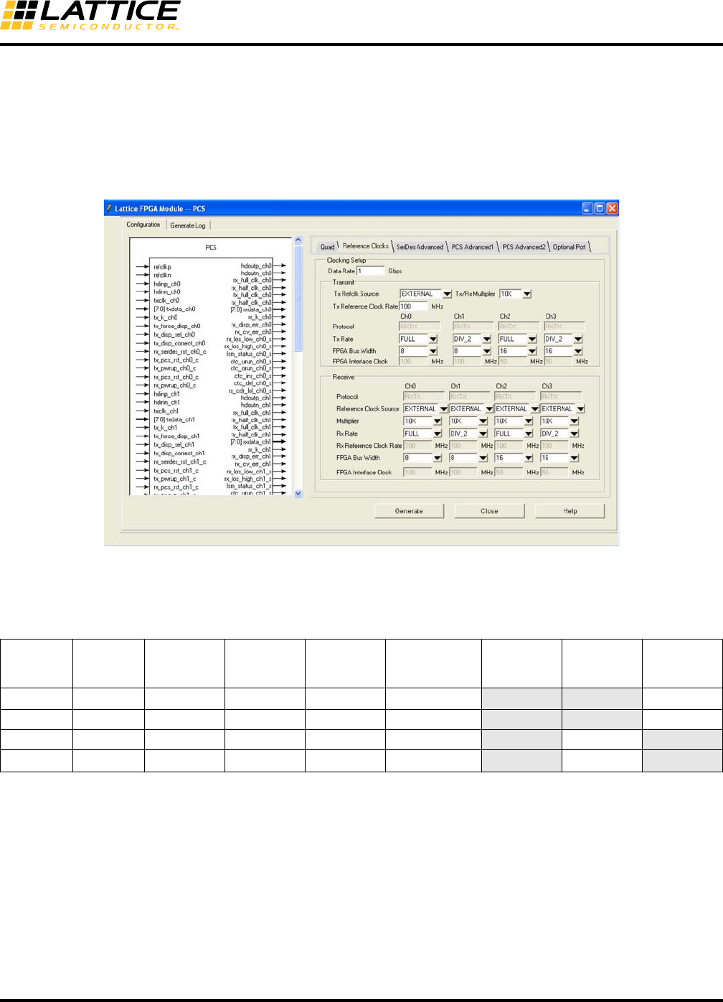Click the txclk_ch0 port label
723x1002 pixels.
click(x=166, y=301)
